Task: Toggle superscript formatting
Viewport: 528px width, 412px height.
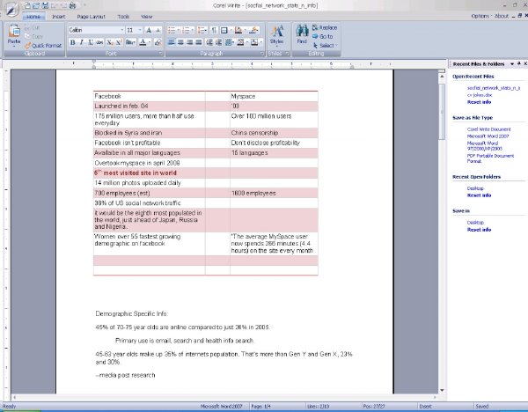Action: pos(119,42)
